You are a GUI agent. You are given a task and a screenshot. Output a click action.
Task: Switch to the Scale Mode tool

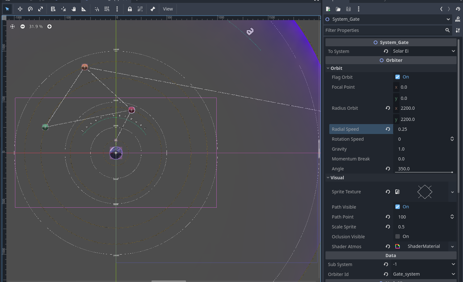tap(41, 9)
